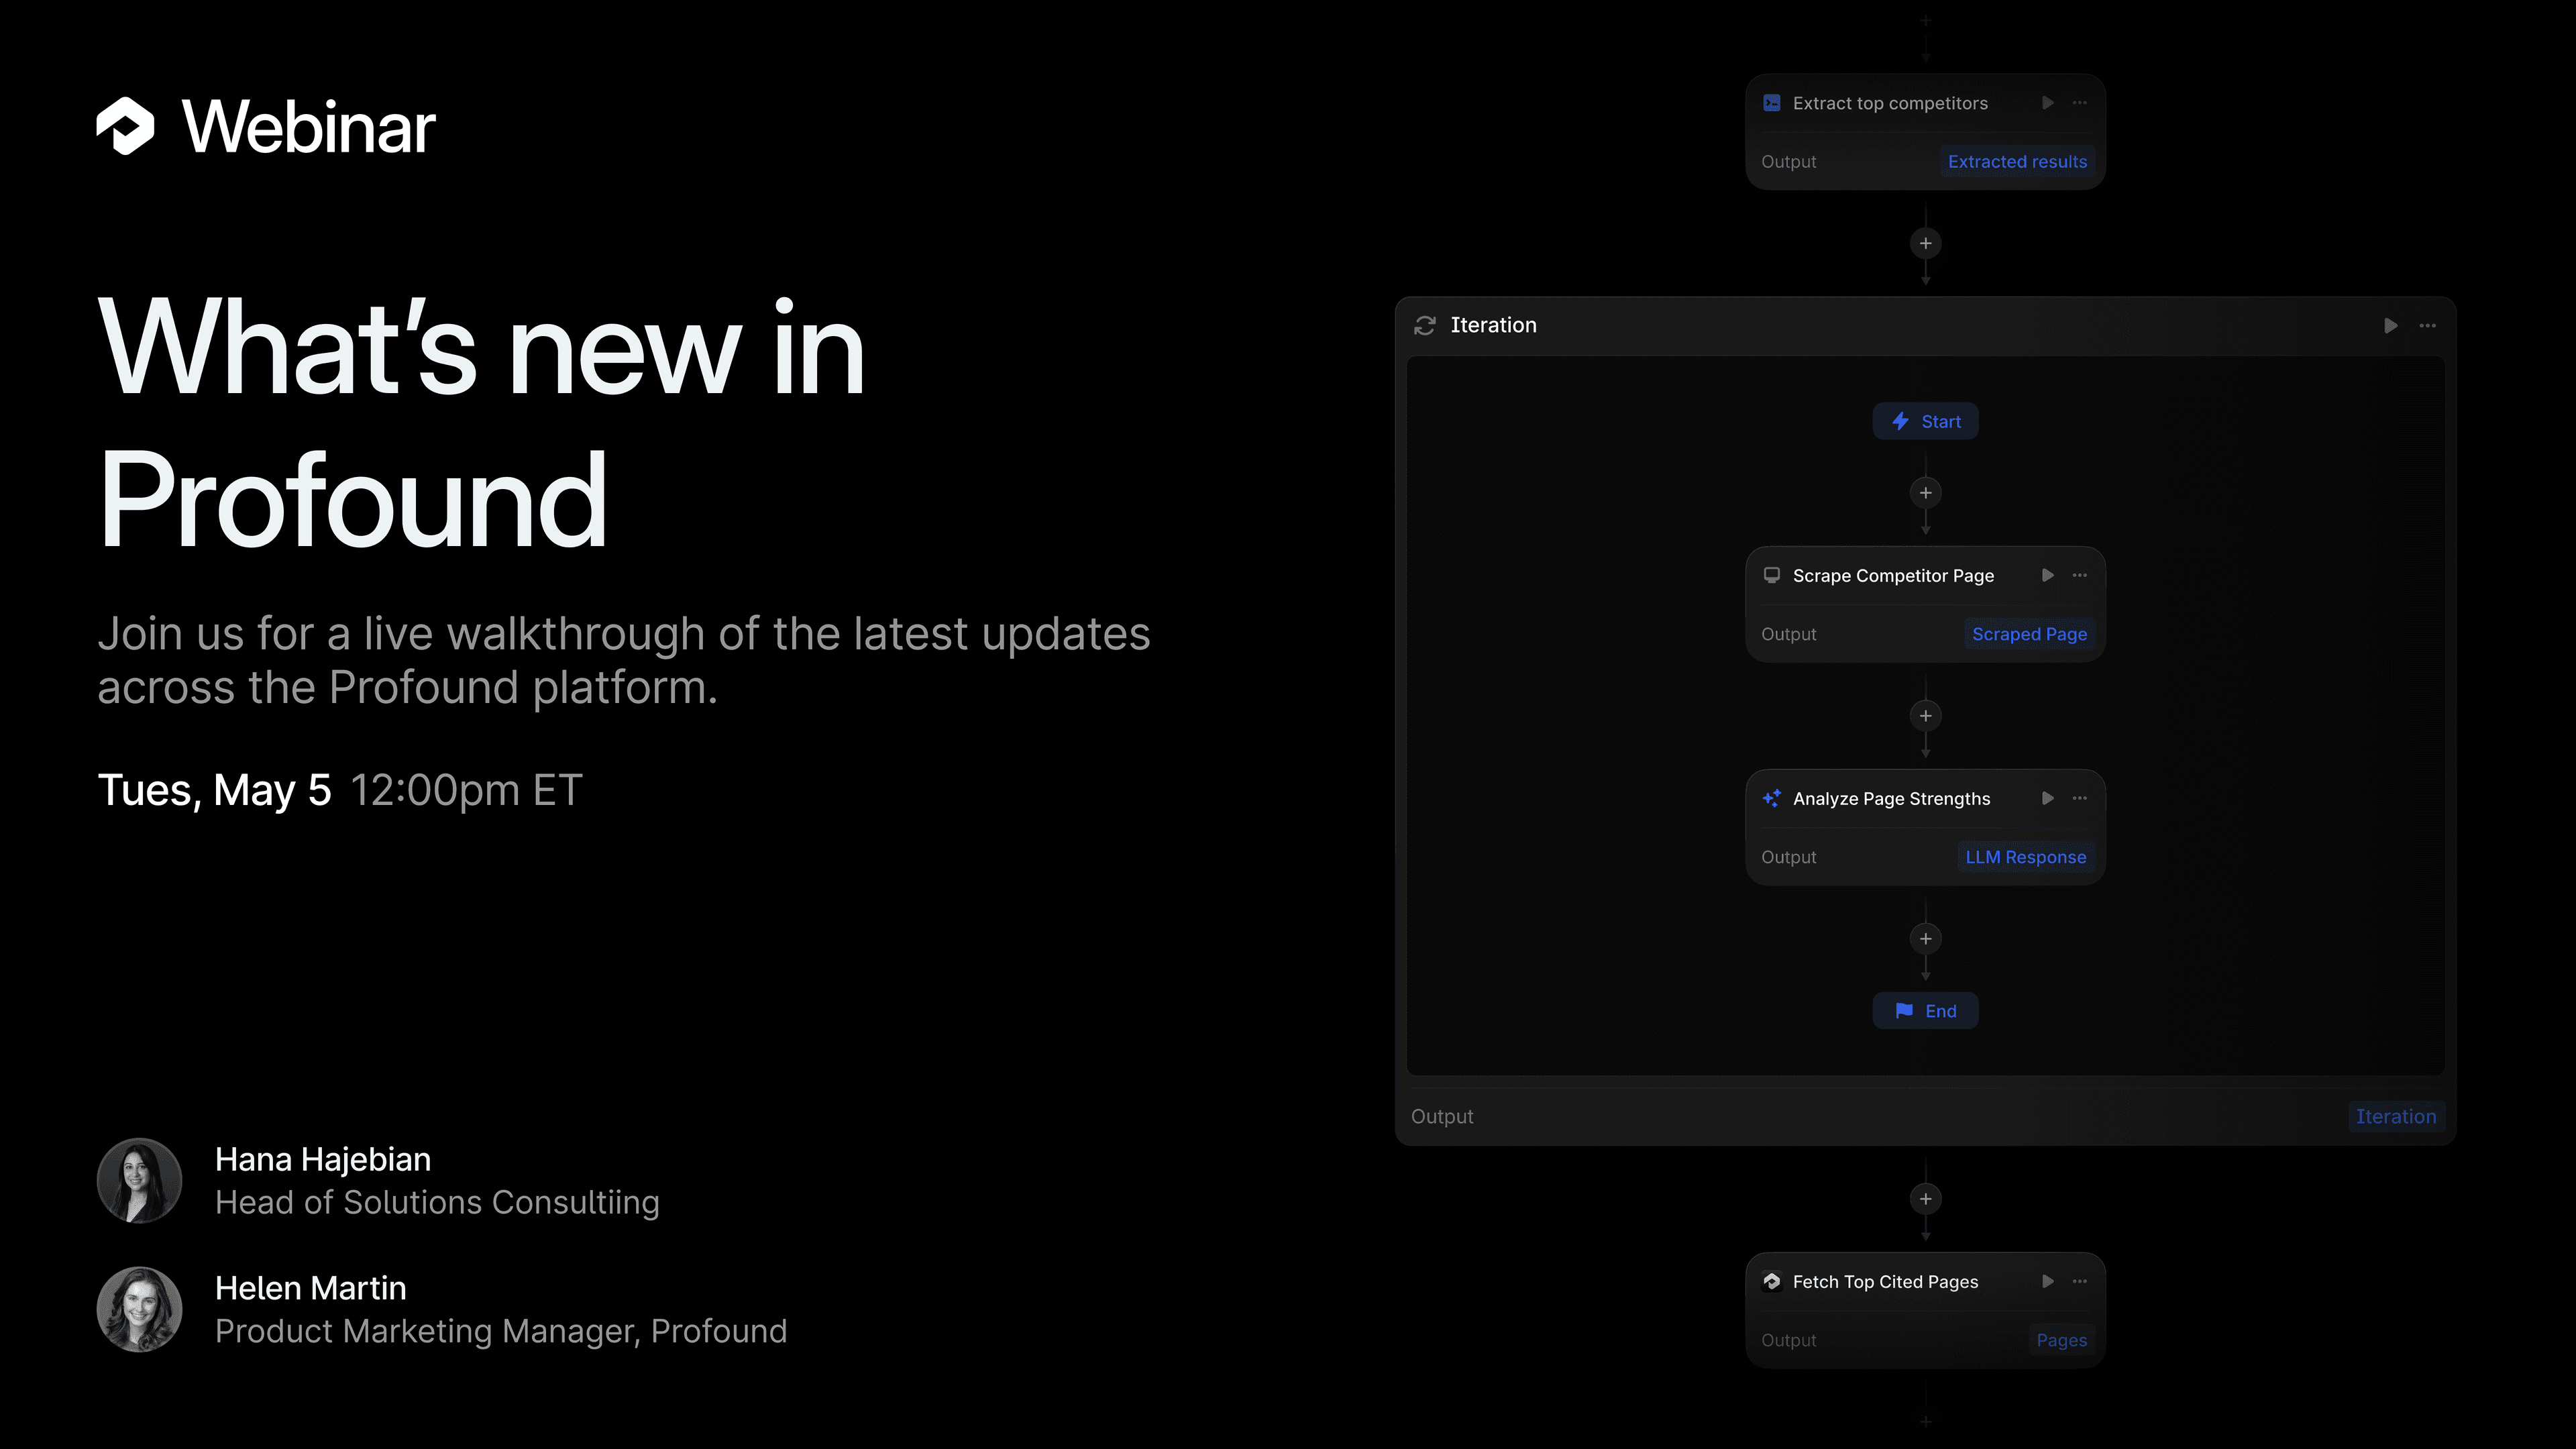The height and width of the screenshot is (1449, 2576).
Task: Add a step below the Iteration block
Action: pos(1925,1199)
